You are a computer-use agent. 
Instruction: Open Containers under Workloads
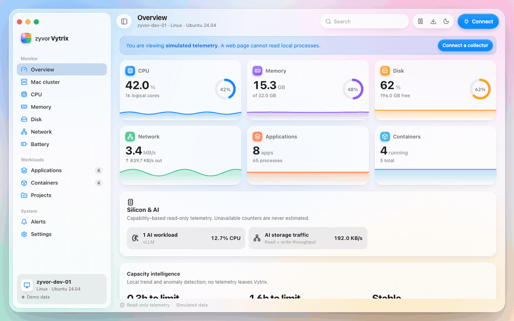(62, 183)
